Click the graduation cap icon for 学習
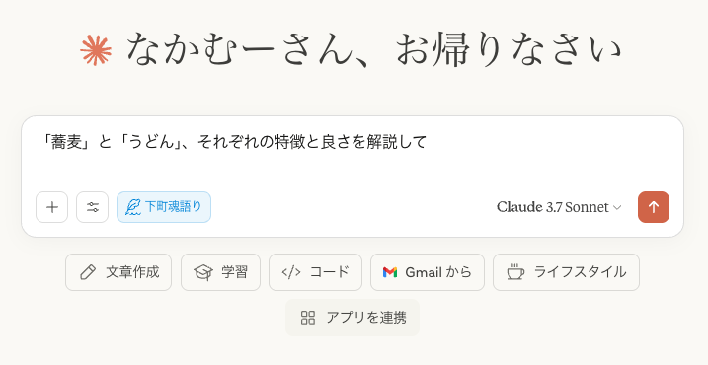The width and height of the screenshot is (708, 365). pyautogui.click(x=203, y=272)
